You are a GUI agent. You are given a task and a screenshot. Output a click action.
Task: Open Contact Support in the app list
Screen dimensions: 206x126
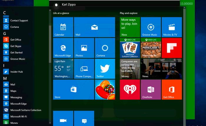16,21
